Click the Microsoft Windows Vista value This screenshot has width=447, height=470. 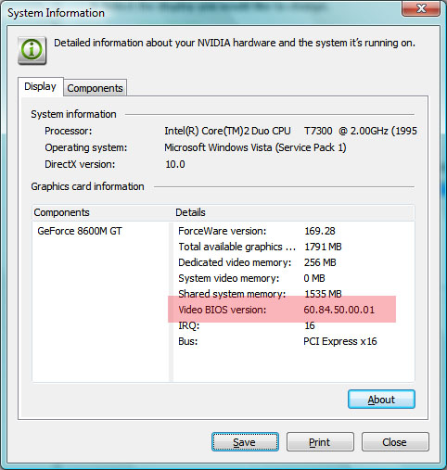tap(255, 147)
